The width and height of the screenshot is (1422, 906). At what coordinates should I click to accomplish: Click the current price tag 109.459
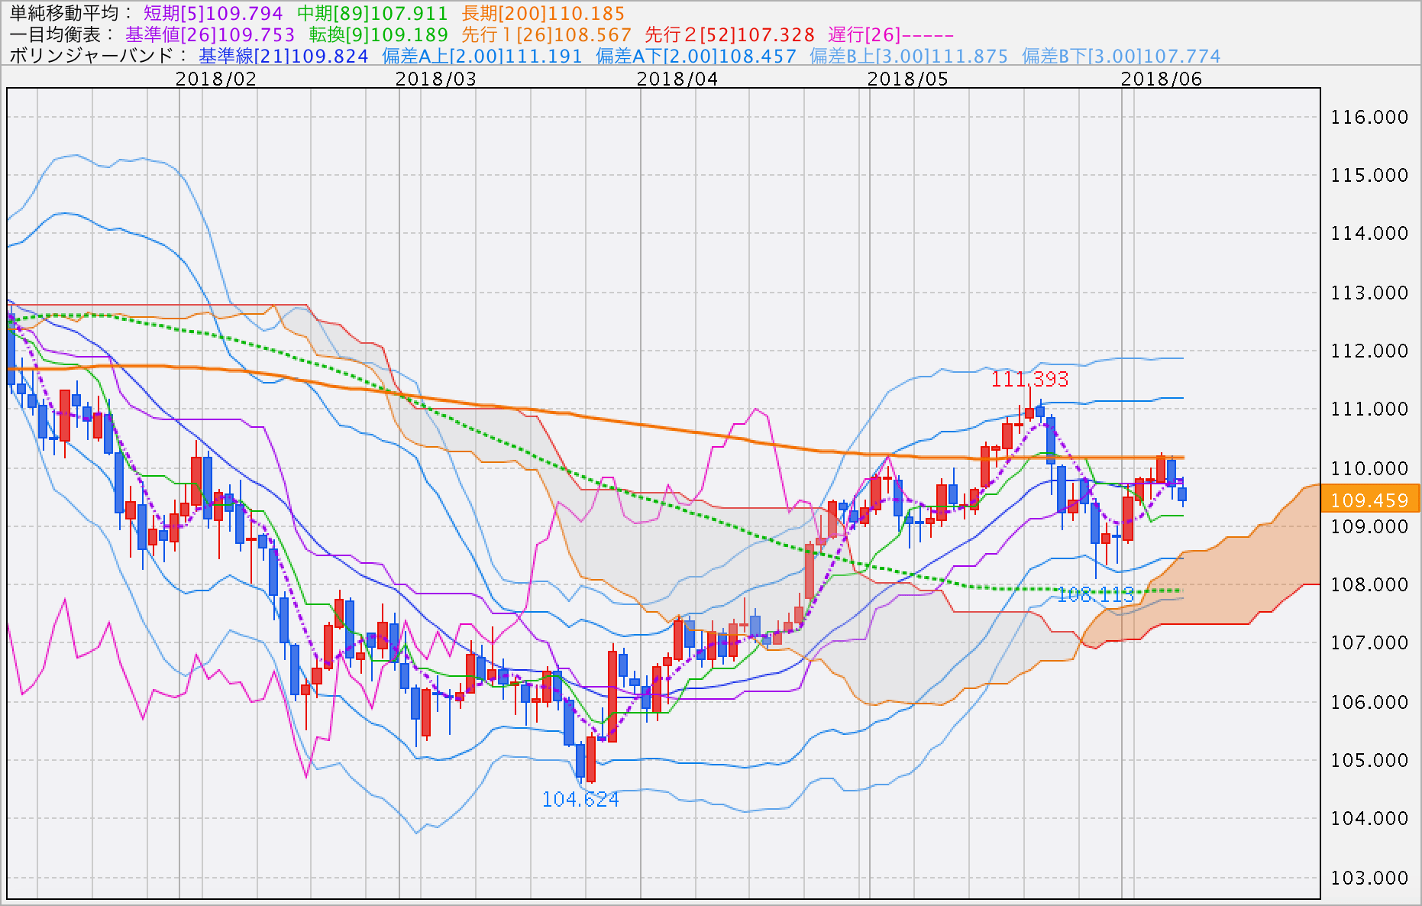point(1369,500)
